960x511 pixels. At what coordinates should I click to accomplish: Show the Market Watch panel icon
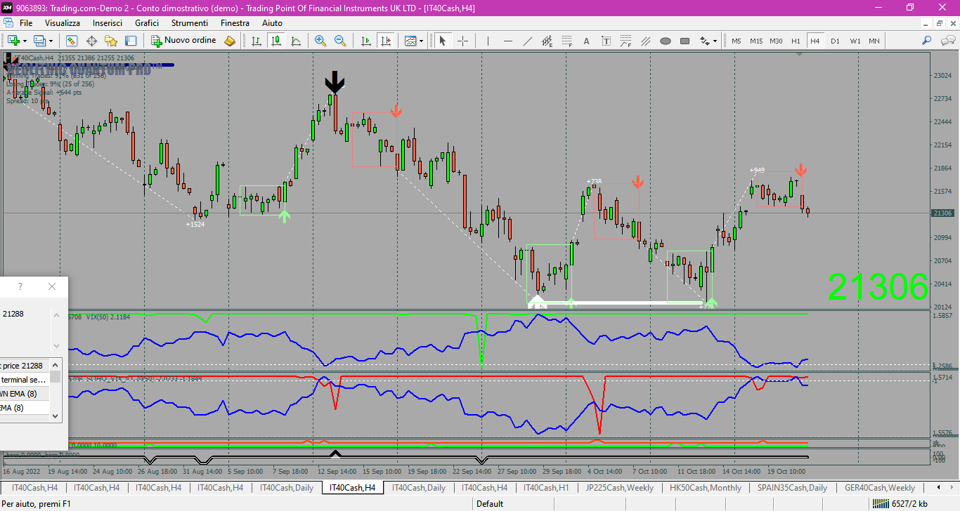tap(72, 41)
